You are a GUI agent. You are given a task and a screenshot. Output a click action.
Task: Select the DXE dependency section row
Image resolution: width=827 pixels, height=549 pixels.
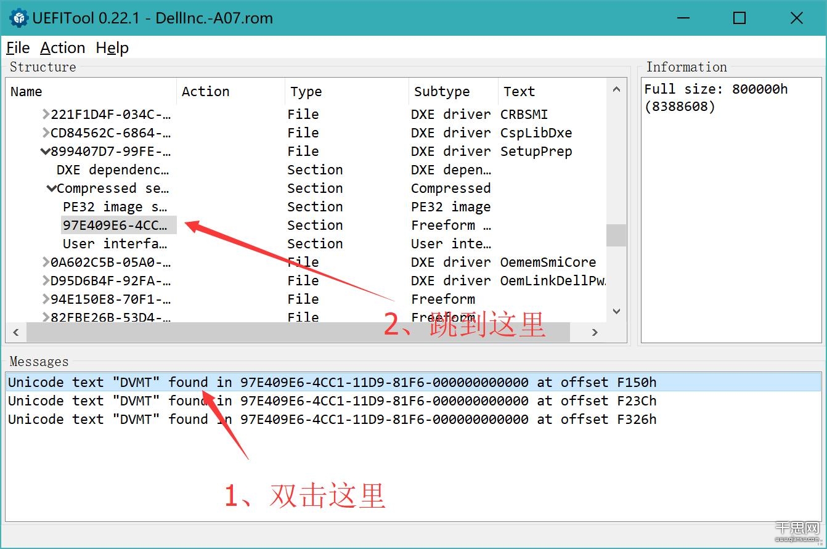tap(113, 169)
